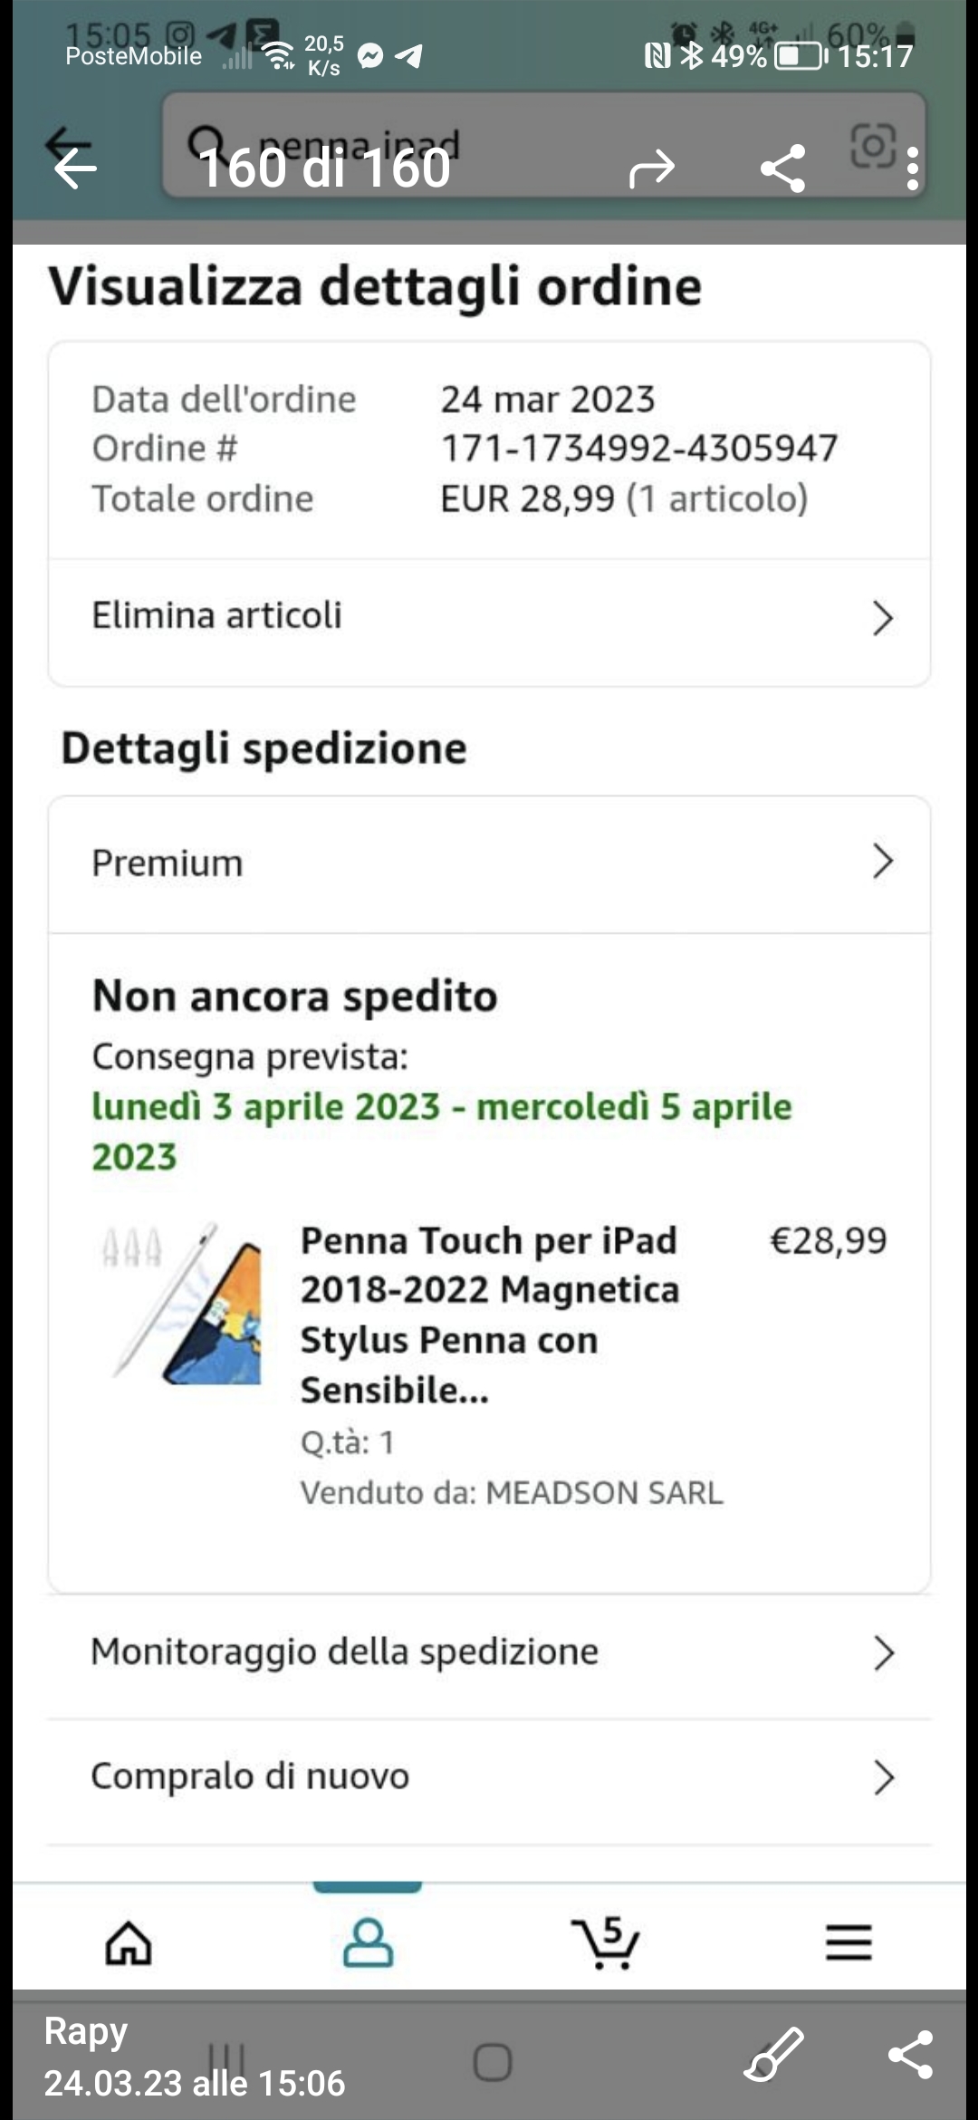This screenshot has width=978, height=2120.
Task: Expand the Premium shipping row
Action: 489,863
